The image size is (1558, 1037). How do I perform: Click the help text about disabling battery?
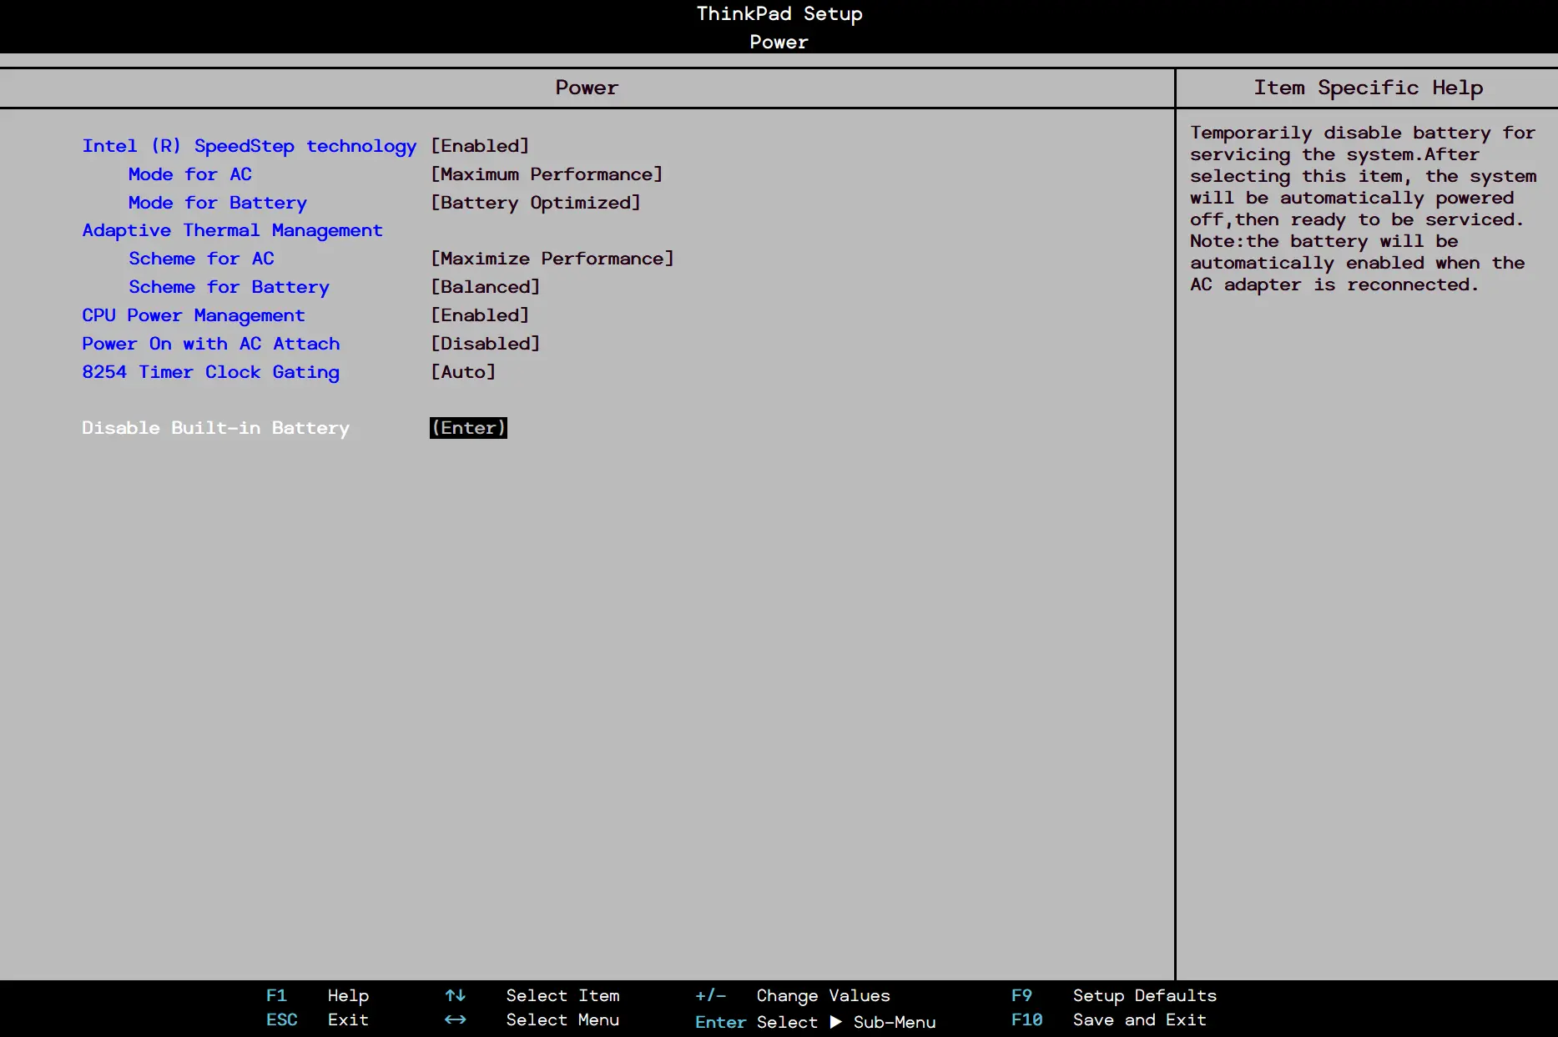(1363, 209)
